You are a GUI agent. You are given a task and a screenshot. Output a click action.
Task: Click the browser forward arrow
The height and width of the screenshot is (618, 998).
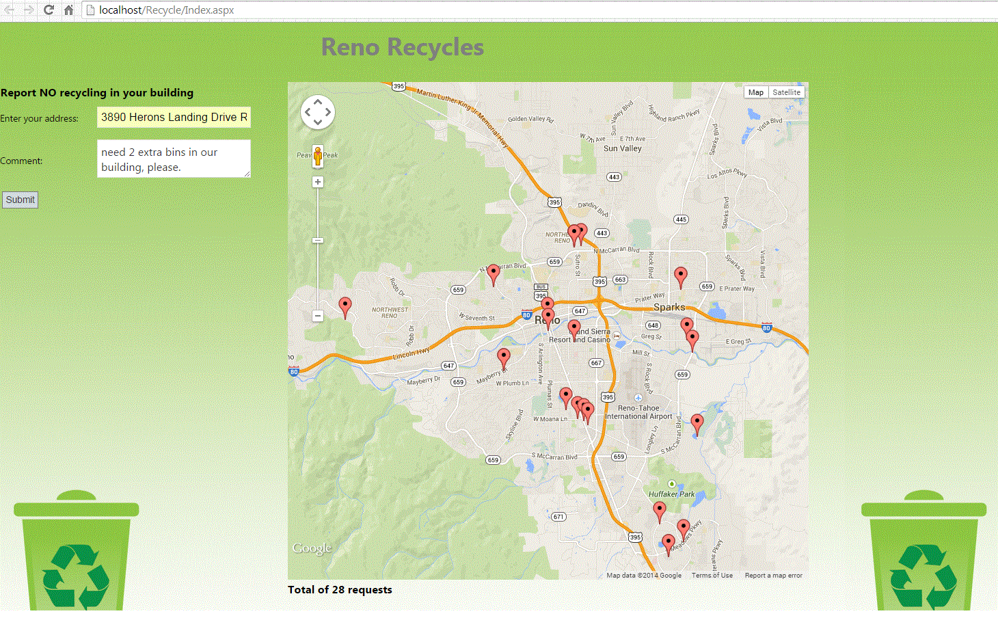point(29,10)
